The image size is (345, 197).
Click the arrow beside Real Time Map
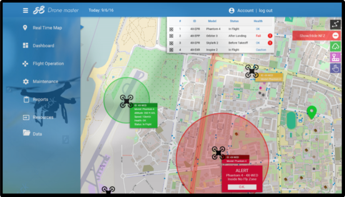point(82,27)
